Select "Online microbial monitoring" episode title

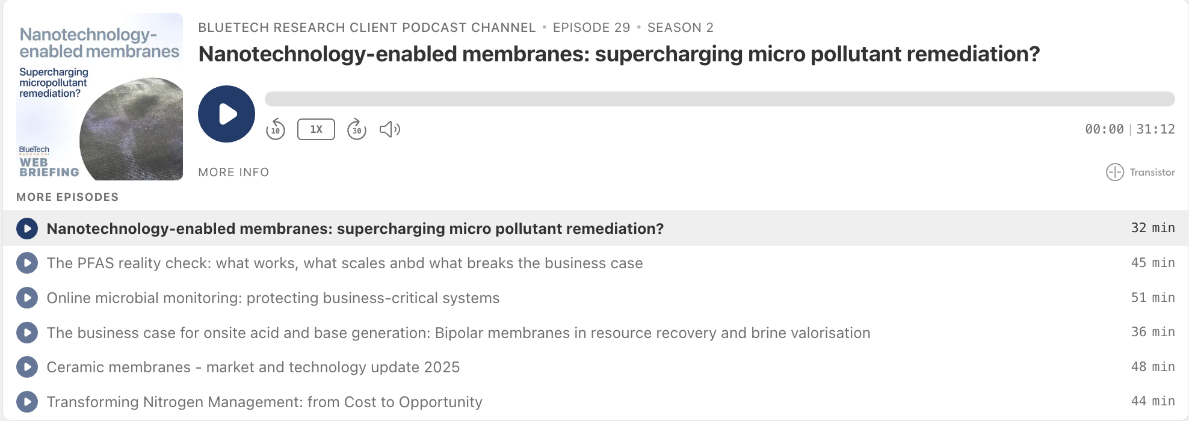tap(273, 298)
